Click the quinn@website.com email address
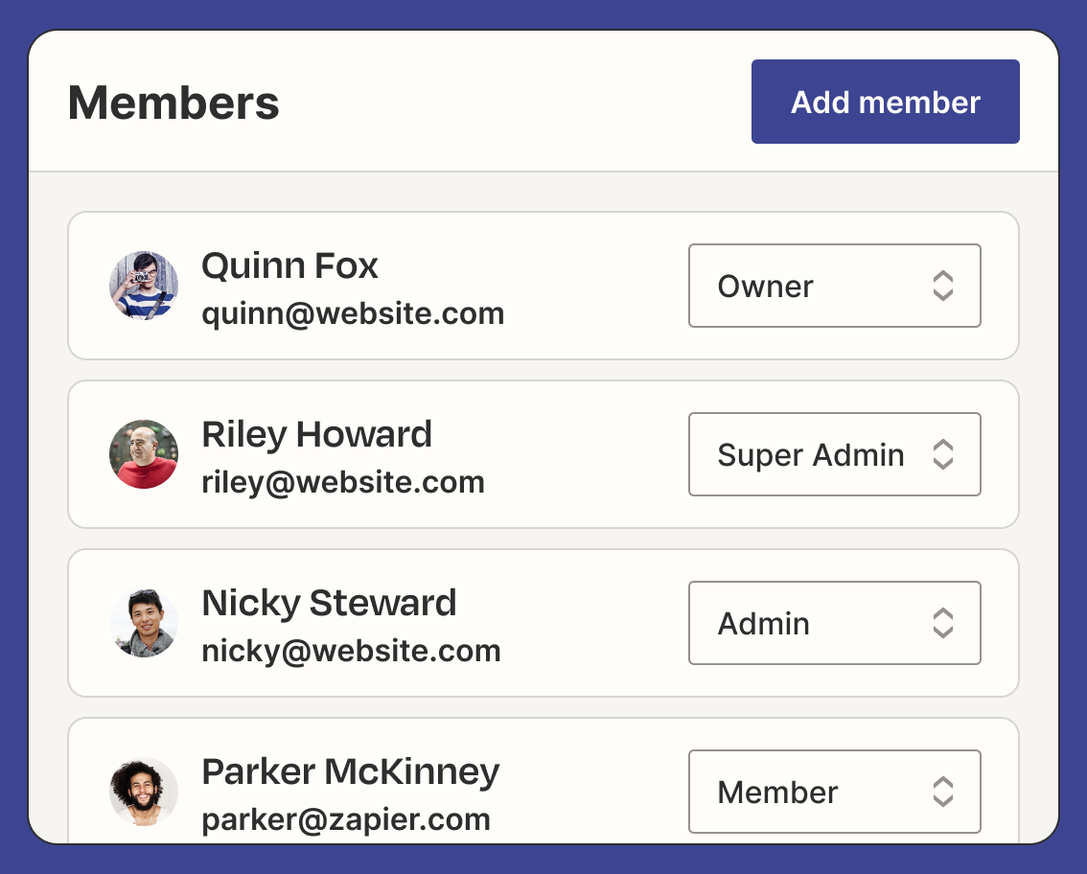The width and height of the screenshot is (1087, 874). [353, 313]
